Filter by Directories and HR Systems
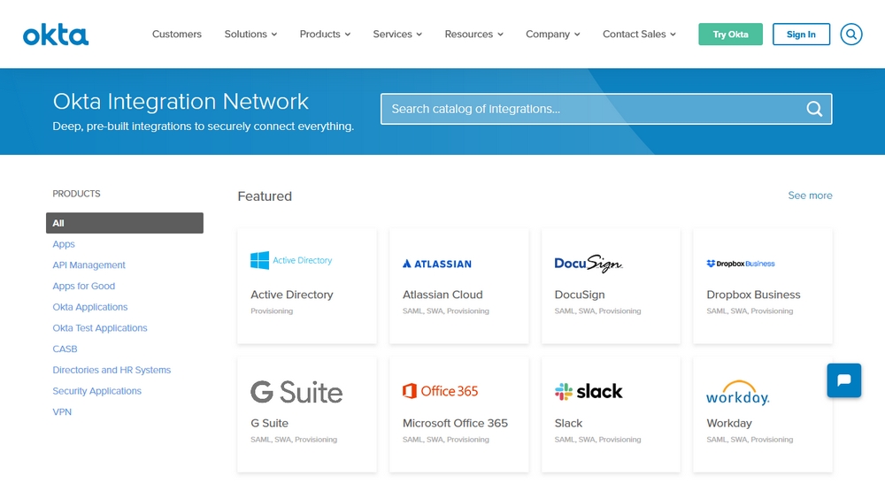Screen dimensions: 885x491 (112, 370)
